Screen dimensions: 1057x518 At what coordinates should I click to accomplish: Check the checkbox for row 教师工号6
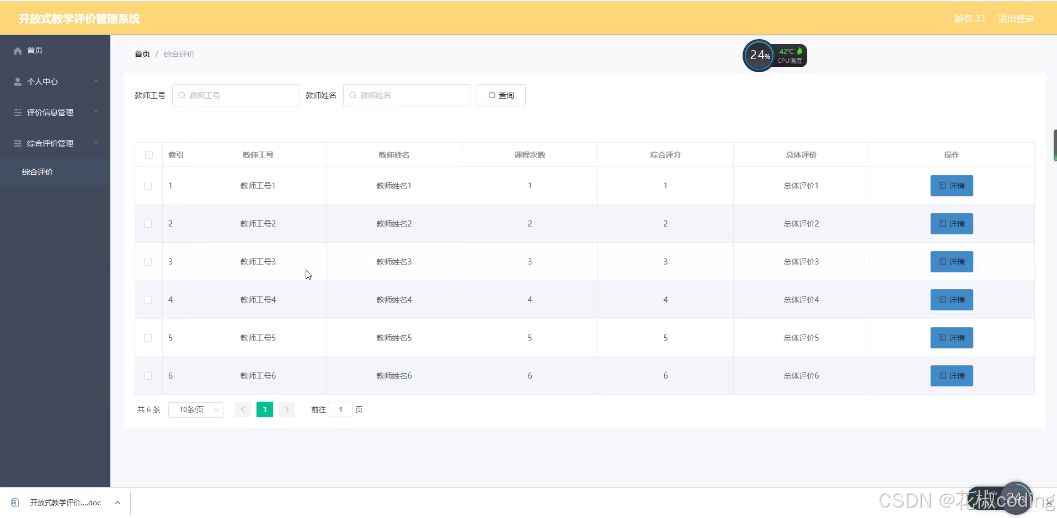148,376
